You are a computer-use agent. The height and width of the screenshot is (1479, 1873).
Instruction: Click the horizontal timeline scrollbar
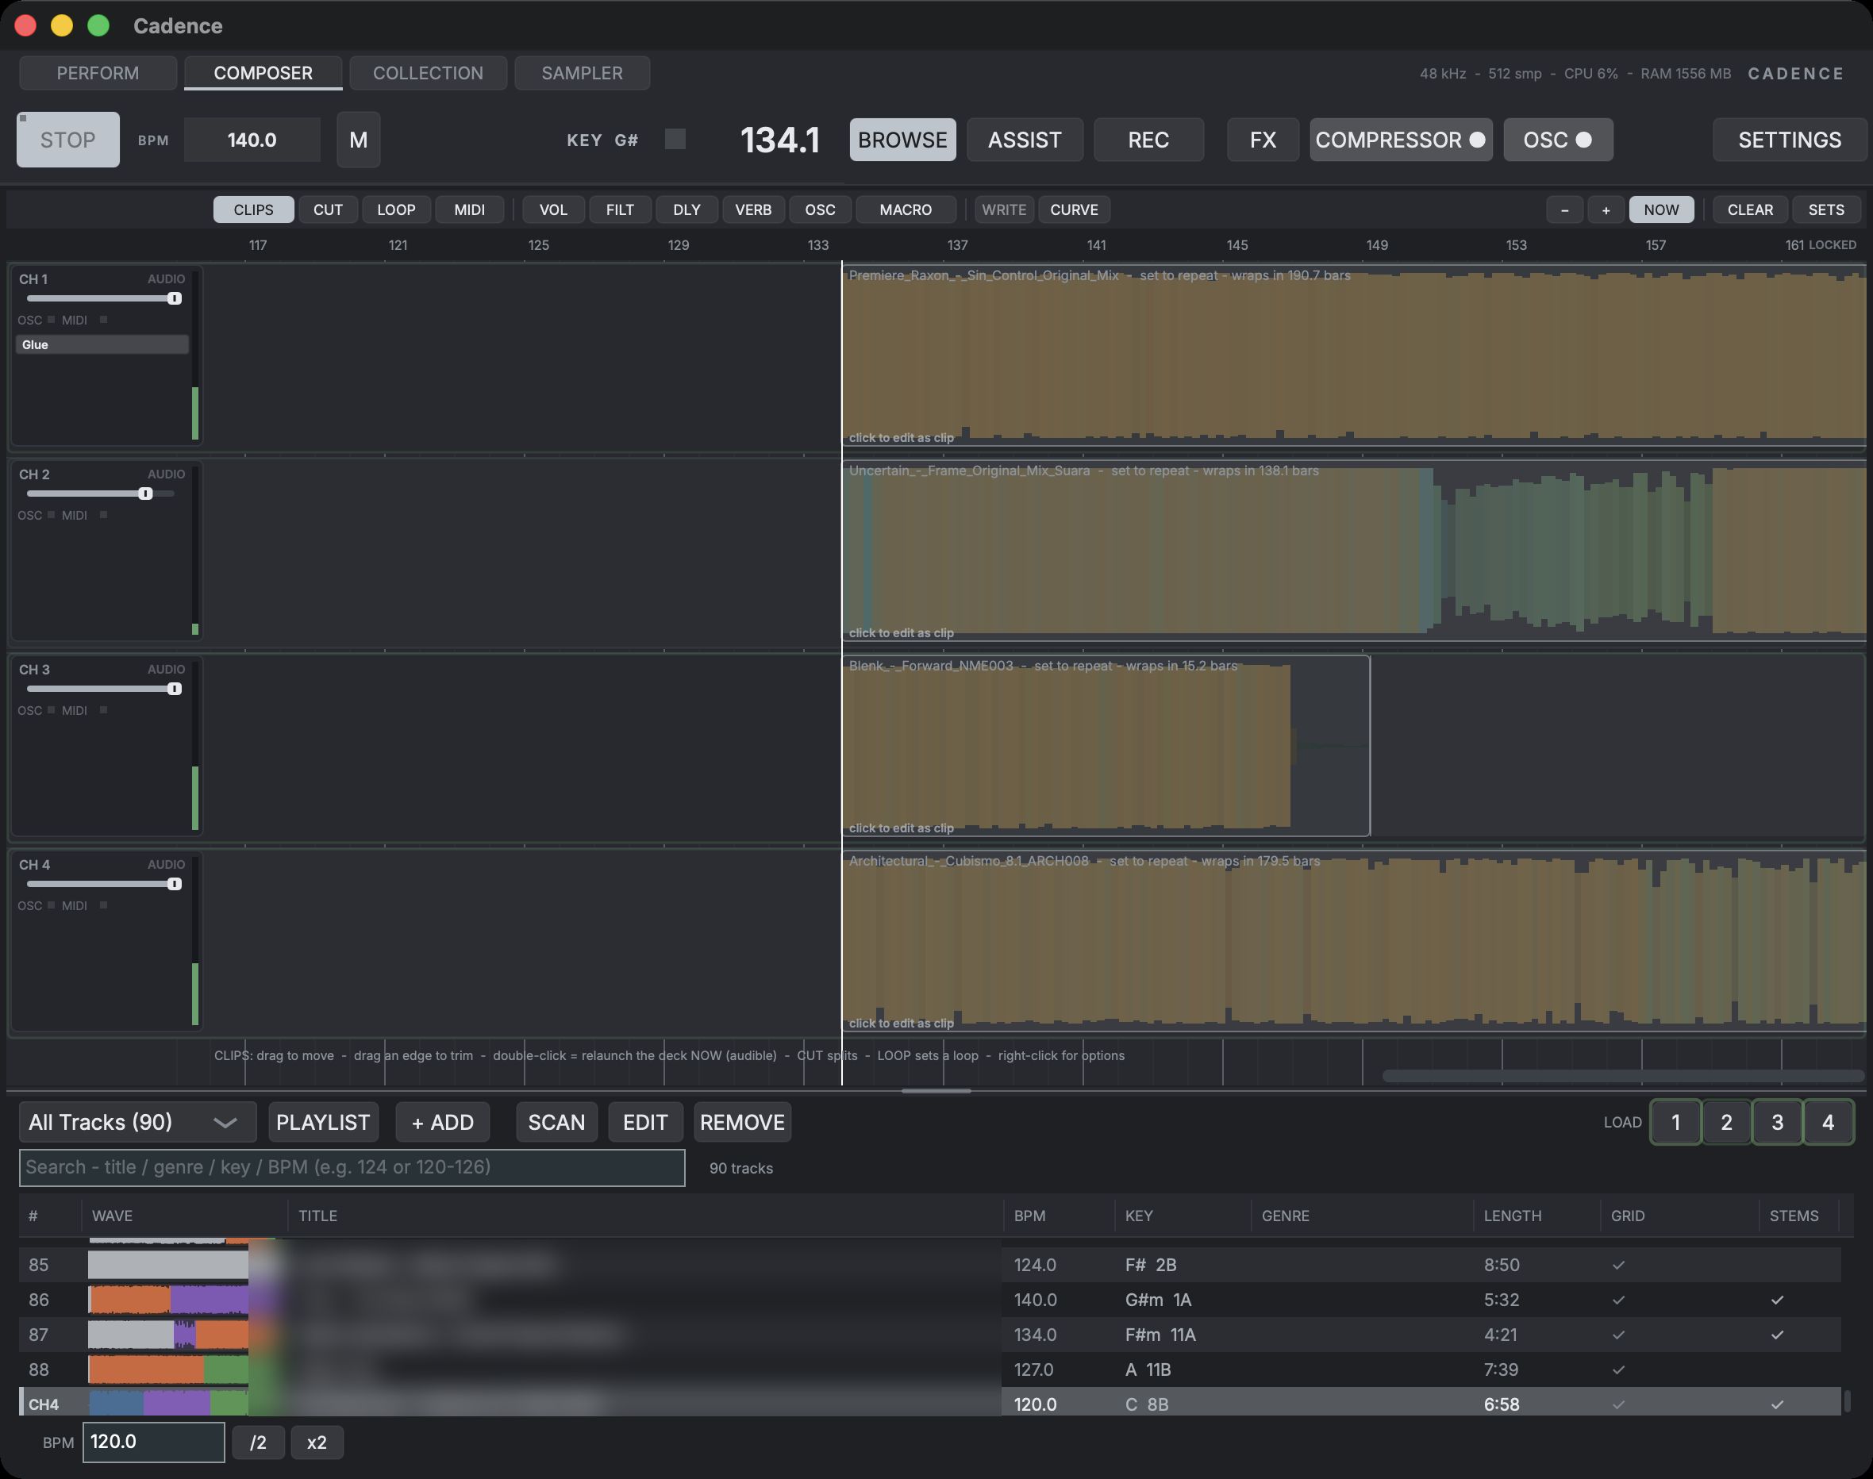click(1623, 1077)
